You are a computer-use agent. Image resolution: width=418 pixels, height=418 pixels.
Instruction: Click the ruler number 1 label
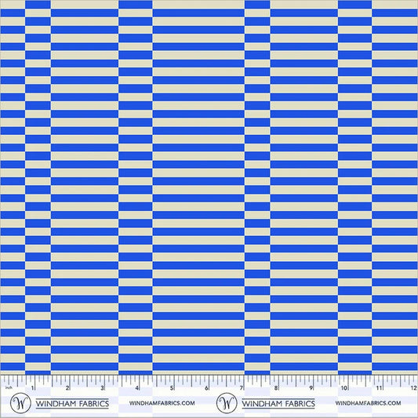(x=32, y=388)
